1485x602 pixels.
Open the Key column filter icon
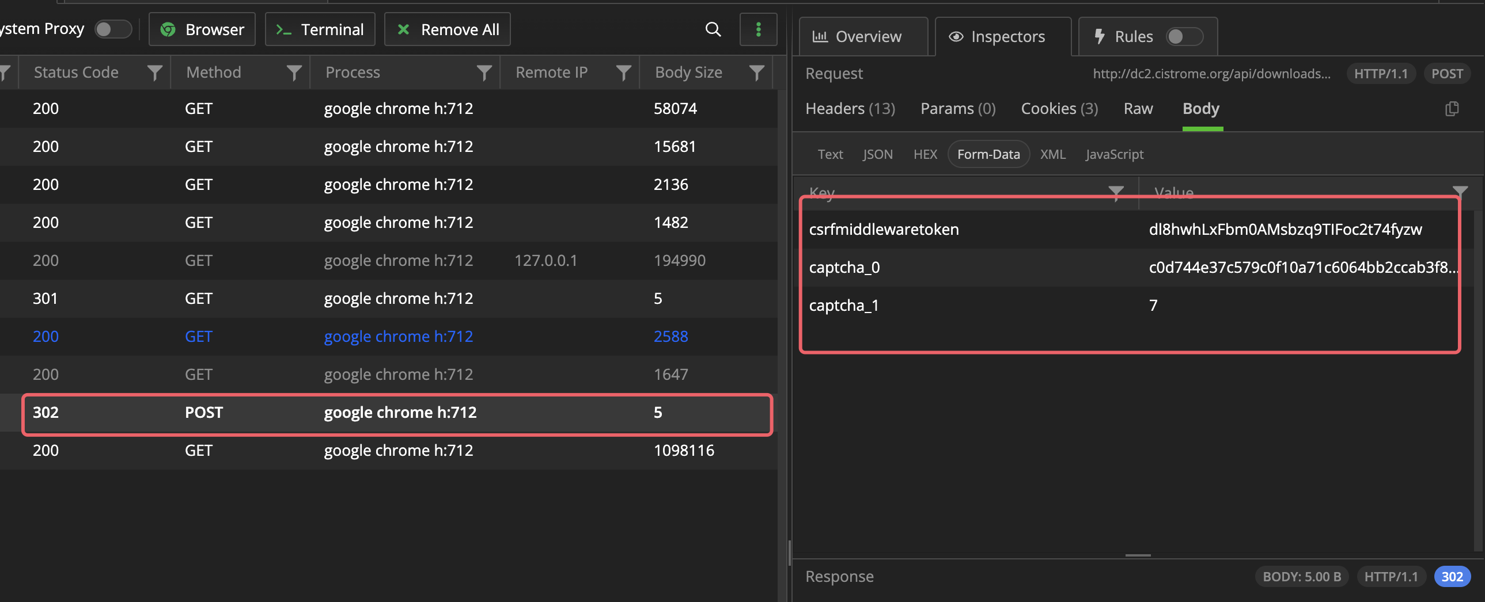[1116, 192]
